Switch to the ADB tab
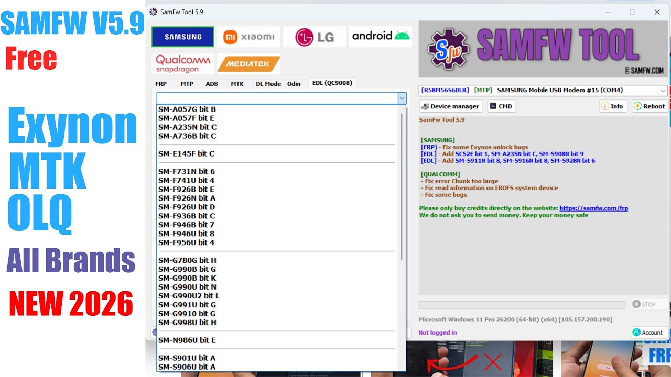671x377 pixels. tap(212, 84)
